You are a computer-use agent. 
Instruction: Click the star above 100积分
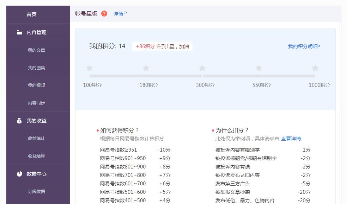pyautogui.click(x=90, y=68)
